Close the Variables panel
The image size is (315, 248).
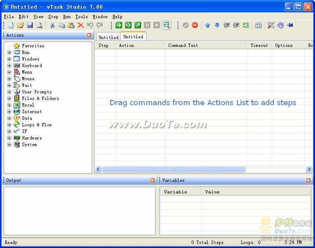(x=308, y=180)
